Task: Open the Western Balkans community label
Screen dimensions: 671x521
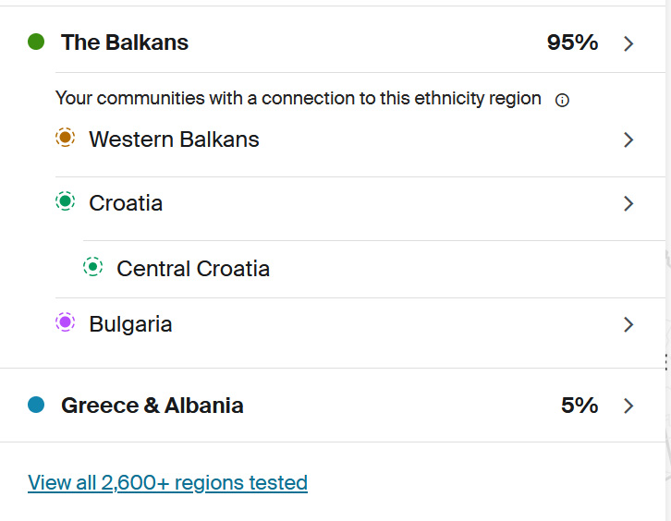Action: (174, 139)
